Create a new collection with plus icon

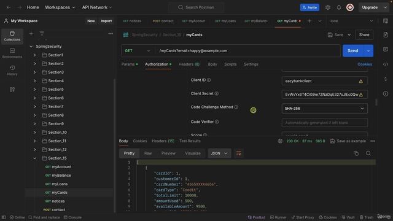[x=31, y=33]
